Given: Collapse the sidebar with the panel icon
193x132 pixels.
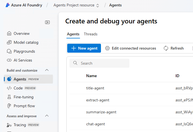Looking at the screenshot, I should (x=47, y=22).
